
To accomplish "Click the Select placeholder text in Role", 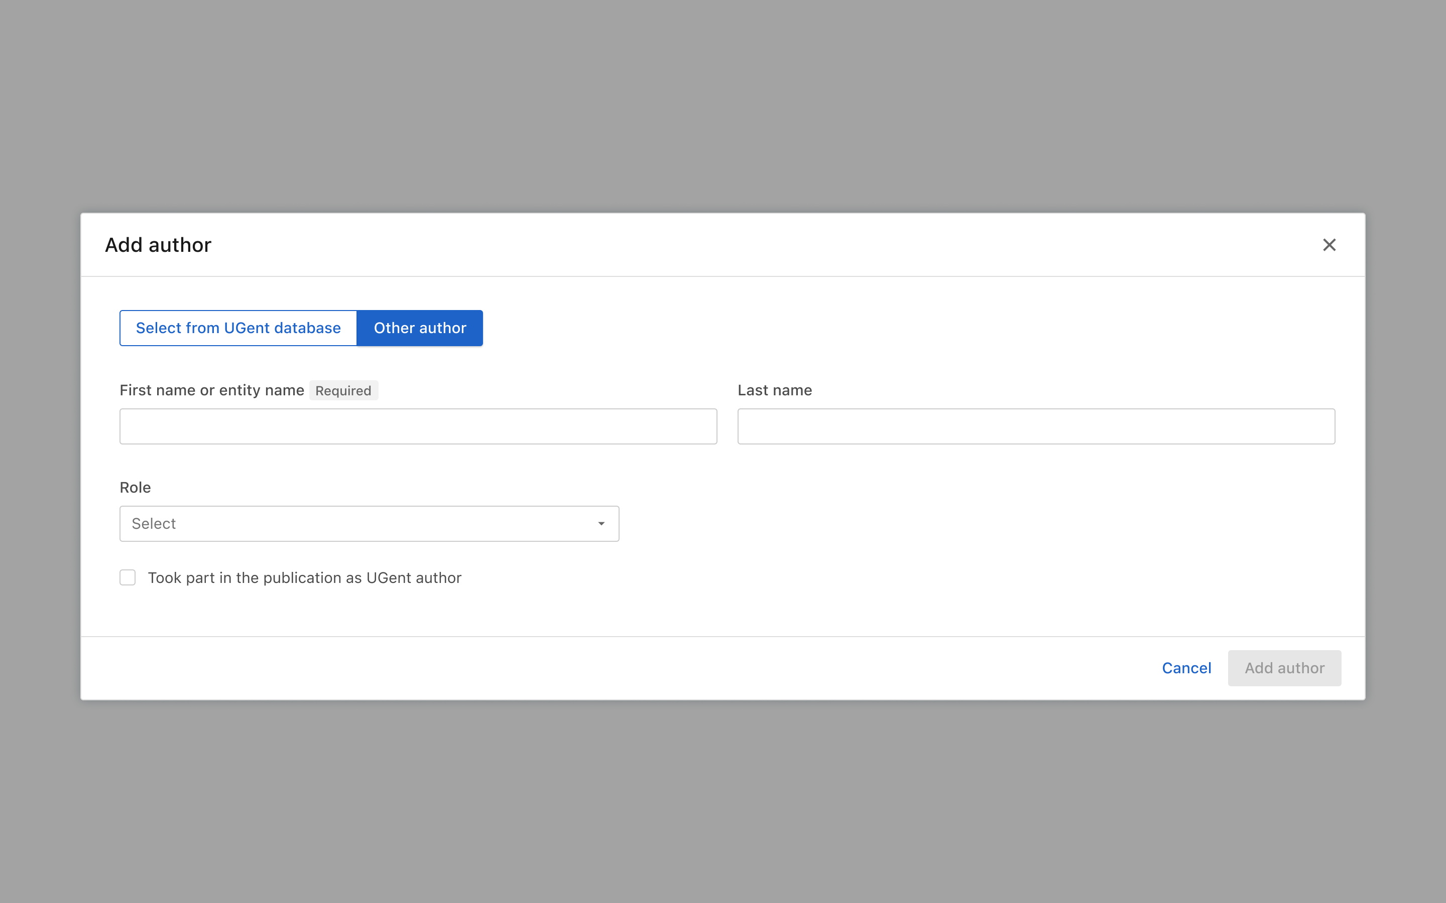I will 154,523.
